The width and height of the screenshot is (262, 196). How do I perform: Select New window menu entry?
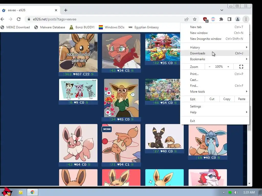tap(215, 33)
